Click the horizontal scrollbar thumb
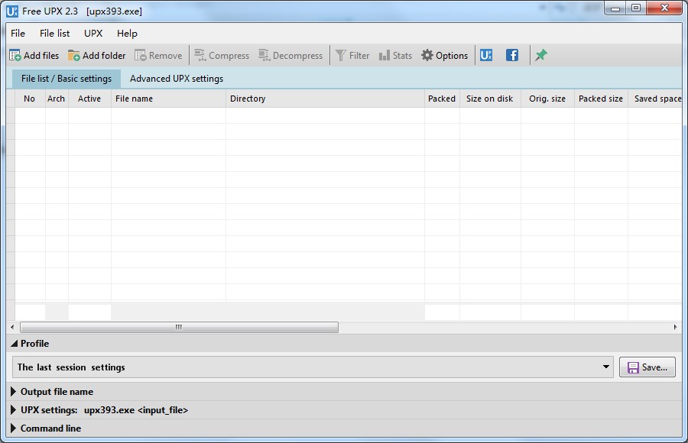 (x=177, y=327)
